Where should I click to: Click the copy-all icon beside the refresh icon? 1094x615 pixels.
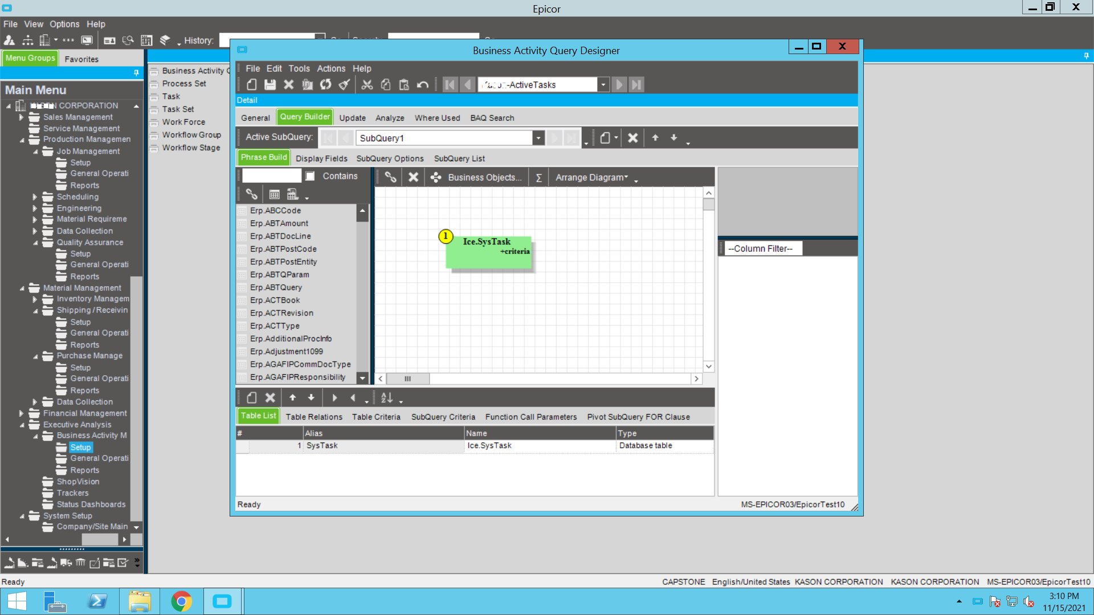click(x=307, y=84)
